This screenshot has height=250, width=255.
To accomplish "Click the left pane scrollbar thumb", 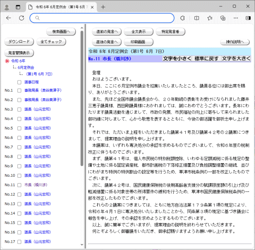I will click(82, 98).
